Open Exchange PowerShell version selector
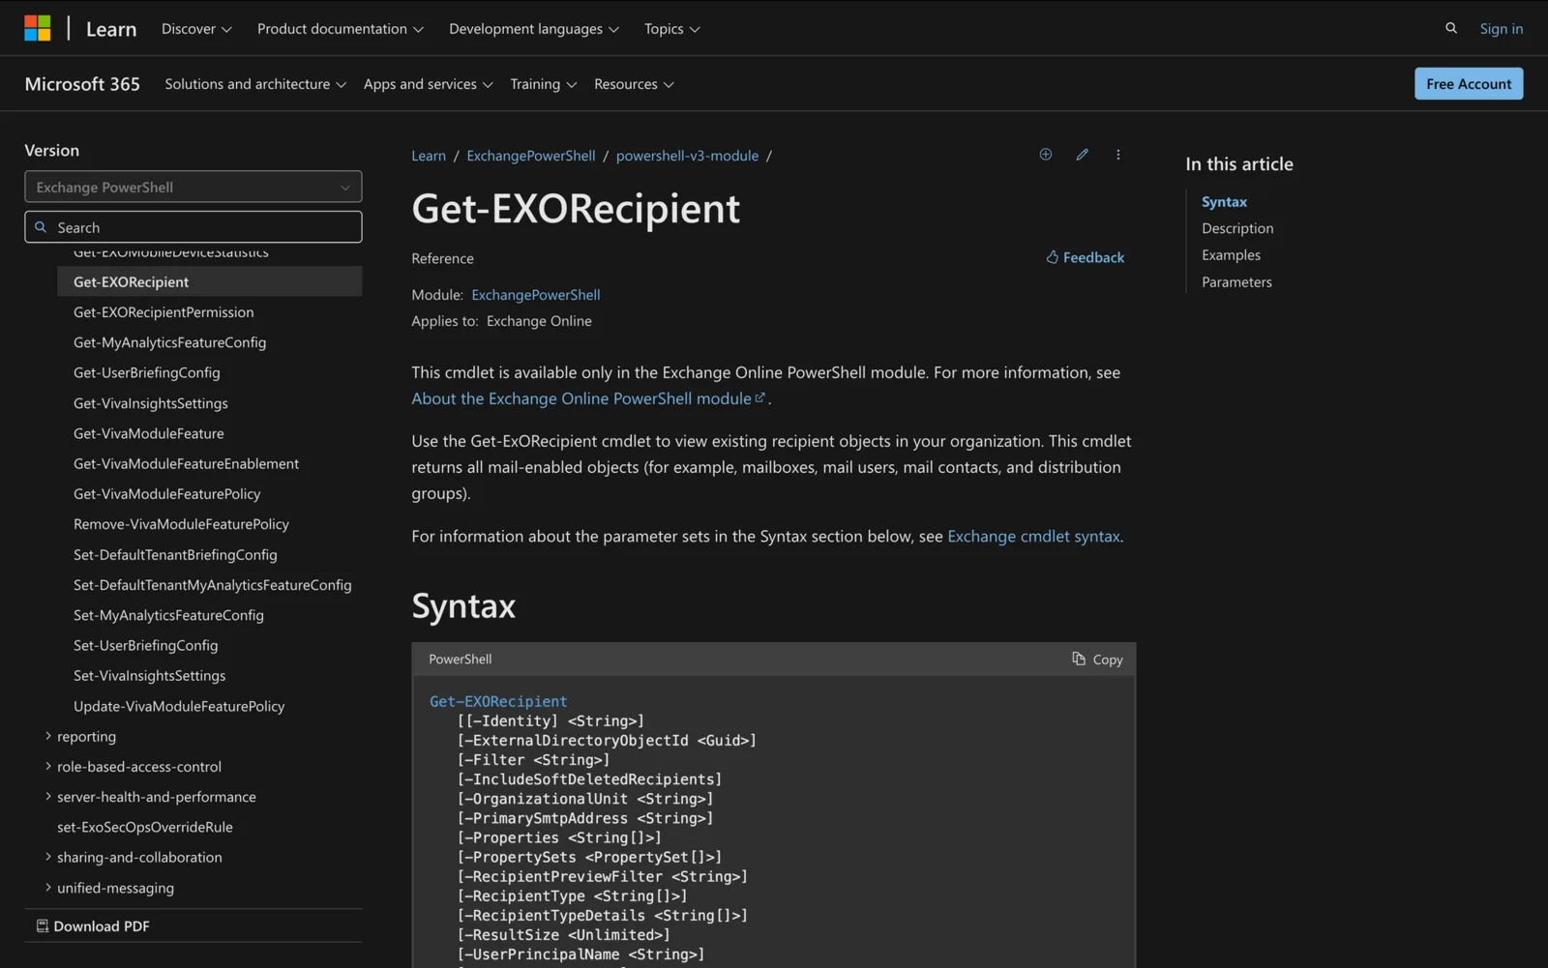The width and height of the screenshot is (1548, 968). click(193, 187)
